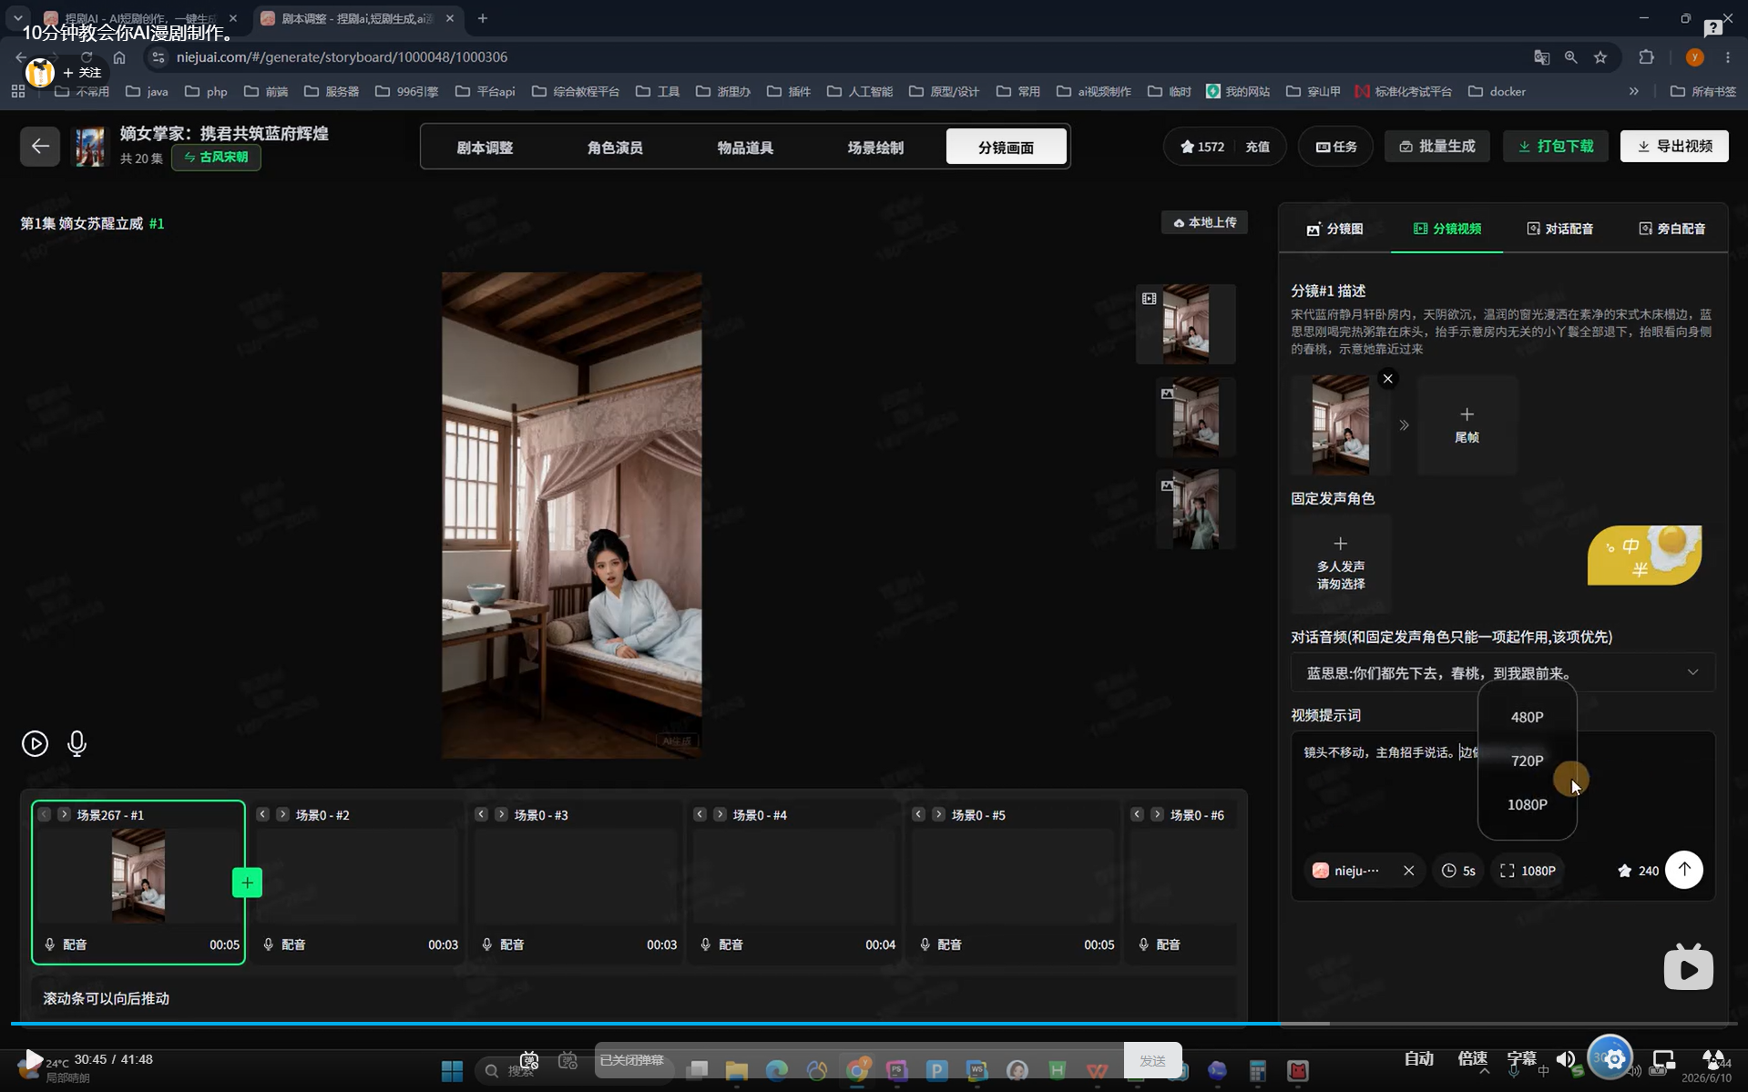
Task: Click the back arrow beside project title
Action: pos(40,146)
